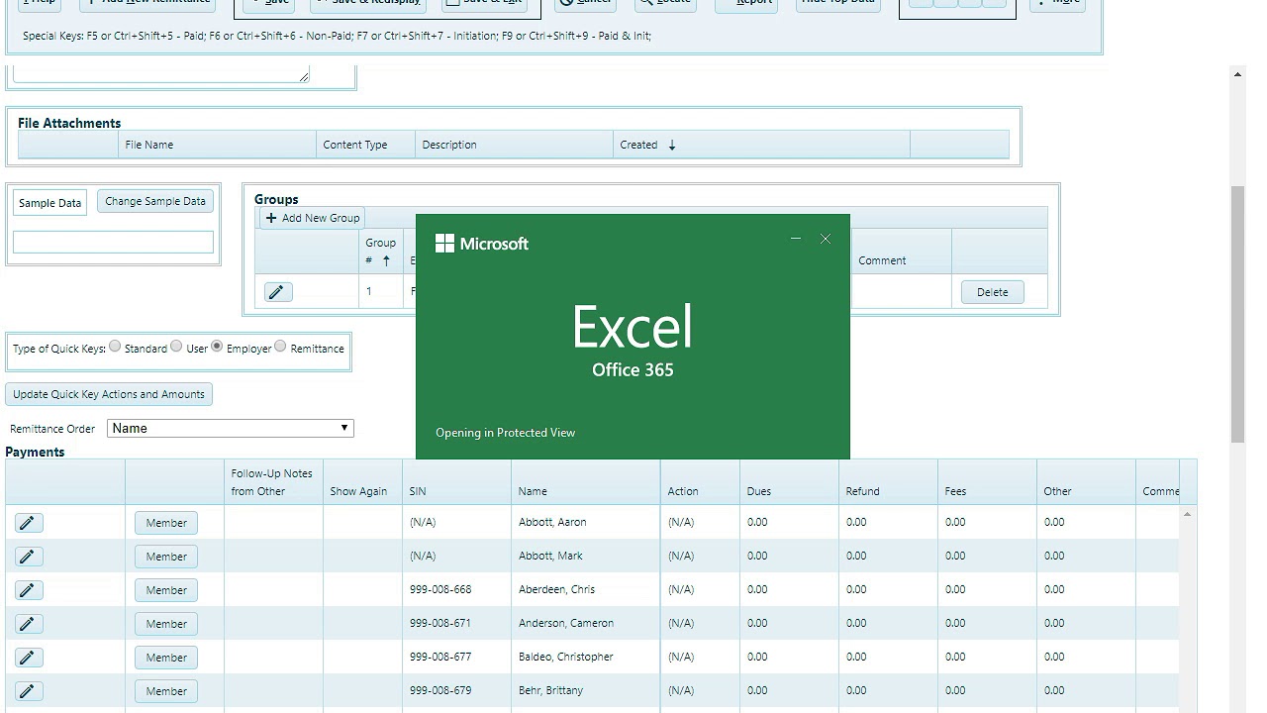Delete group 1
Viewport: 1267px width, 713px height.
(x=992, y=292)
